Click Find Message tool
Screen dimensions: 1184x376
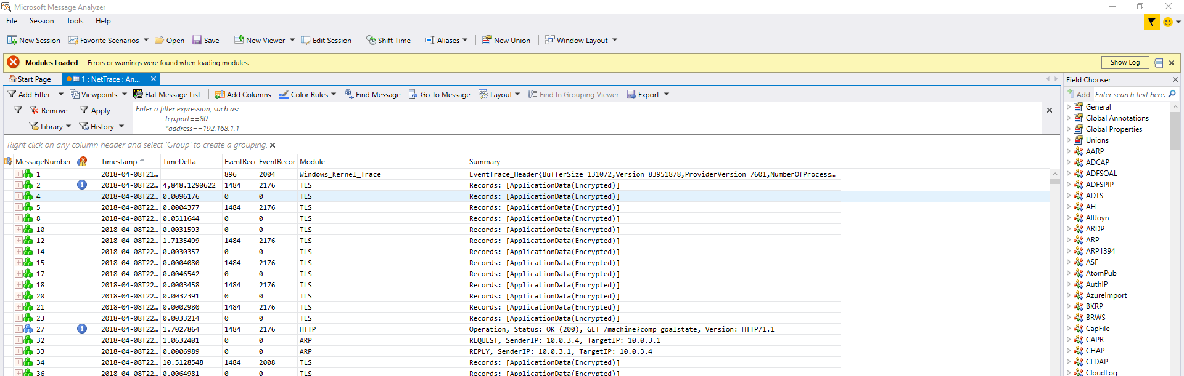372,94
